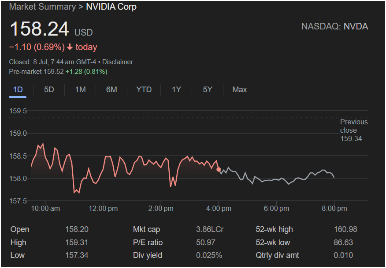The width and height of the screenshot is (386, 268).
Task: Click the NVIDIA Corp title
Action: click(x=111, y=7)
